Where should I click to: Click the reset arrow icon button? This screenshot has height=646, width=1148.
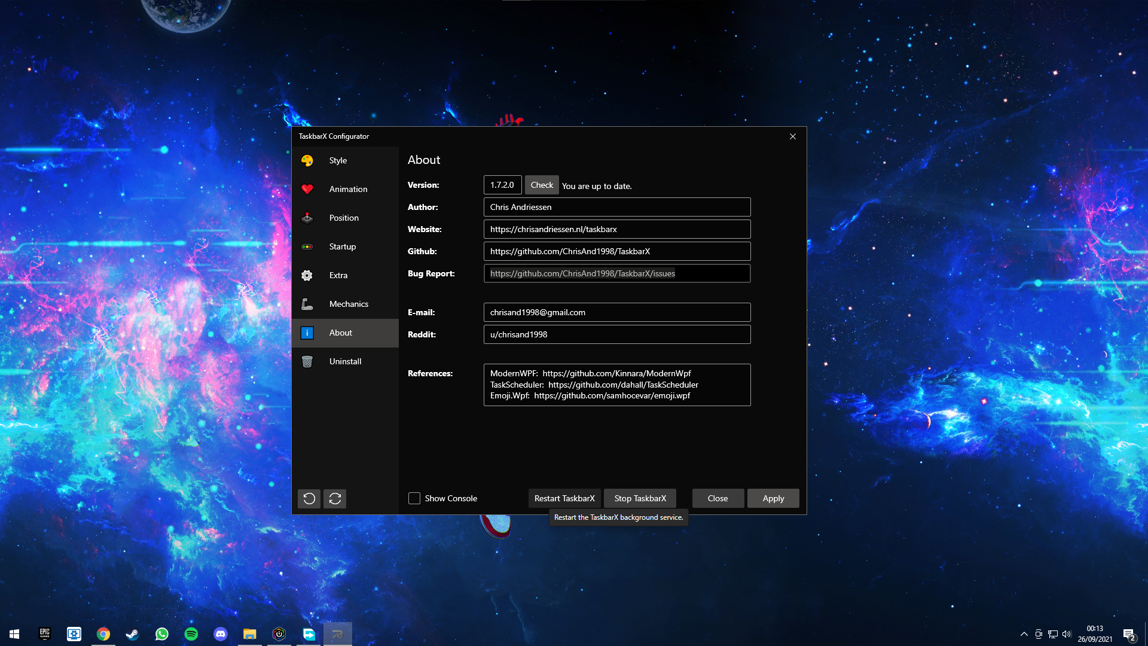pyautogui.click(x=309, y=498)
